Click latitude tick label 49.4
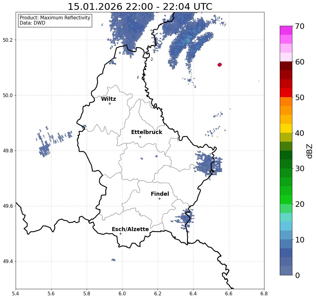 (8, 262)
